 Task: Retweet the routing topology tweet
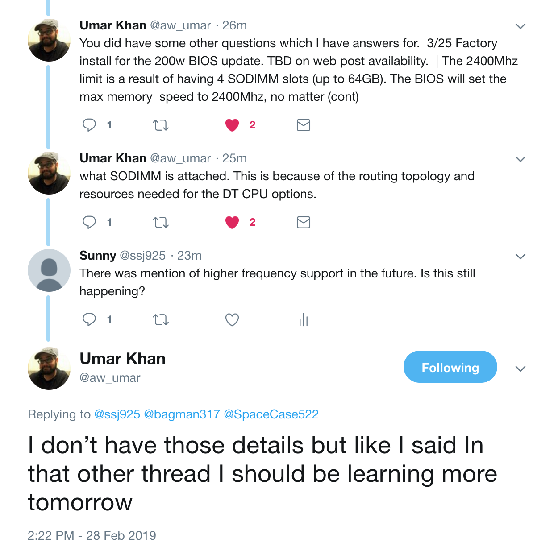pyautogui.click(x=161, y=222)
